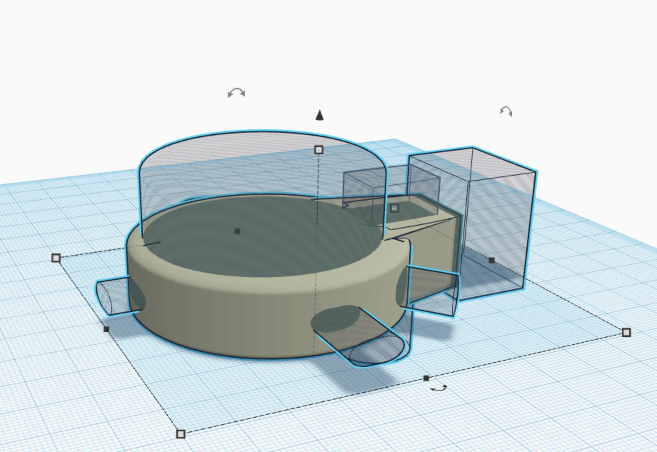Click the black midpoint handle on front edge
The width and height of the screenshot is (657, 452).
(426, 378)
